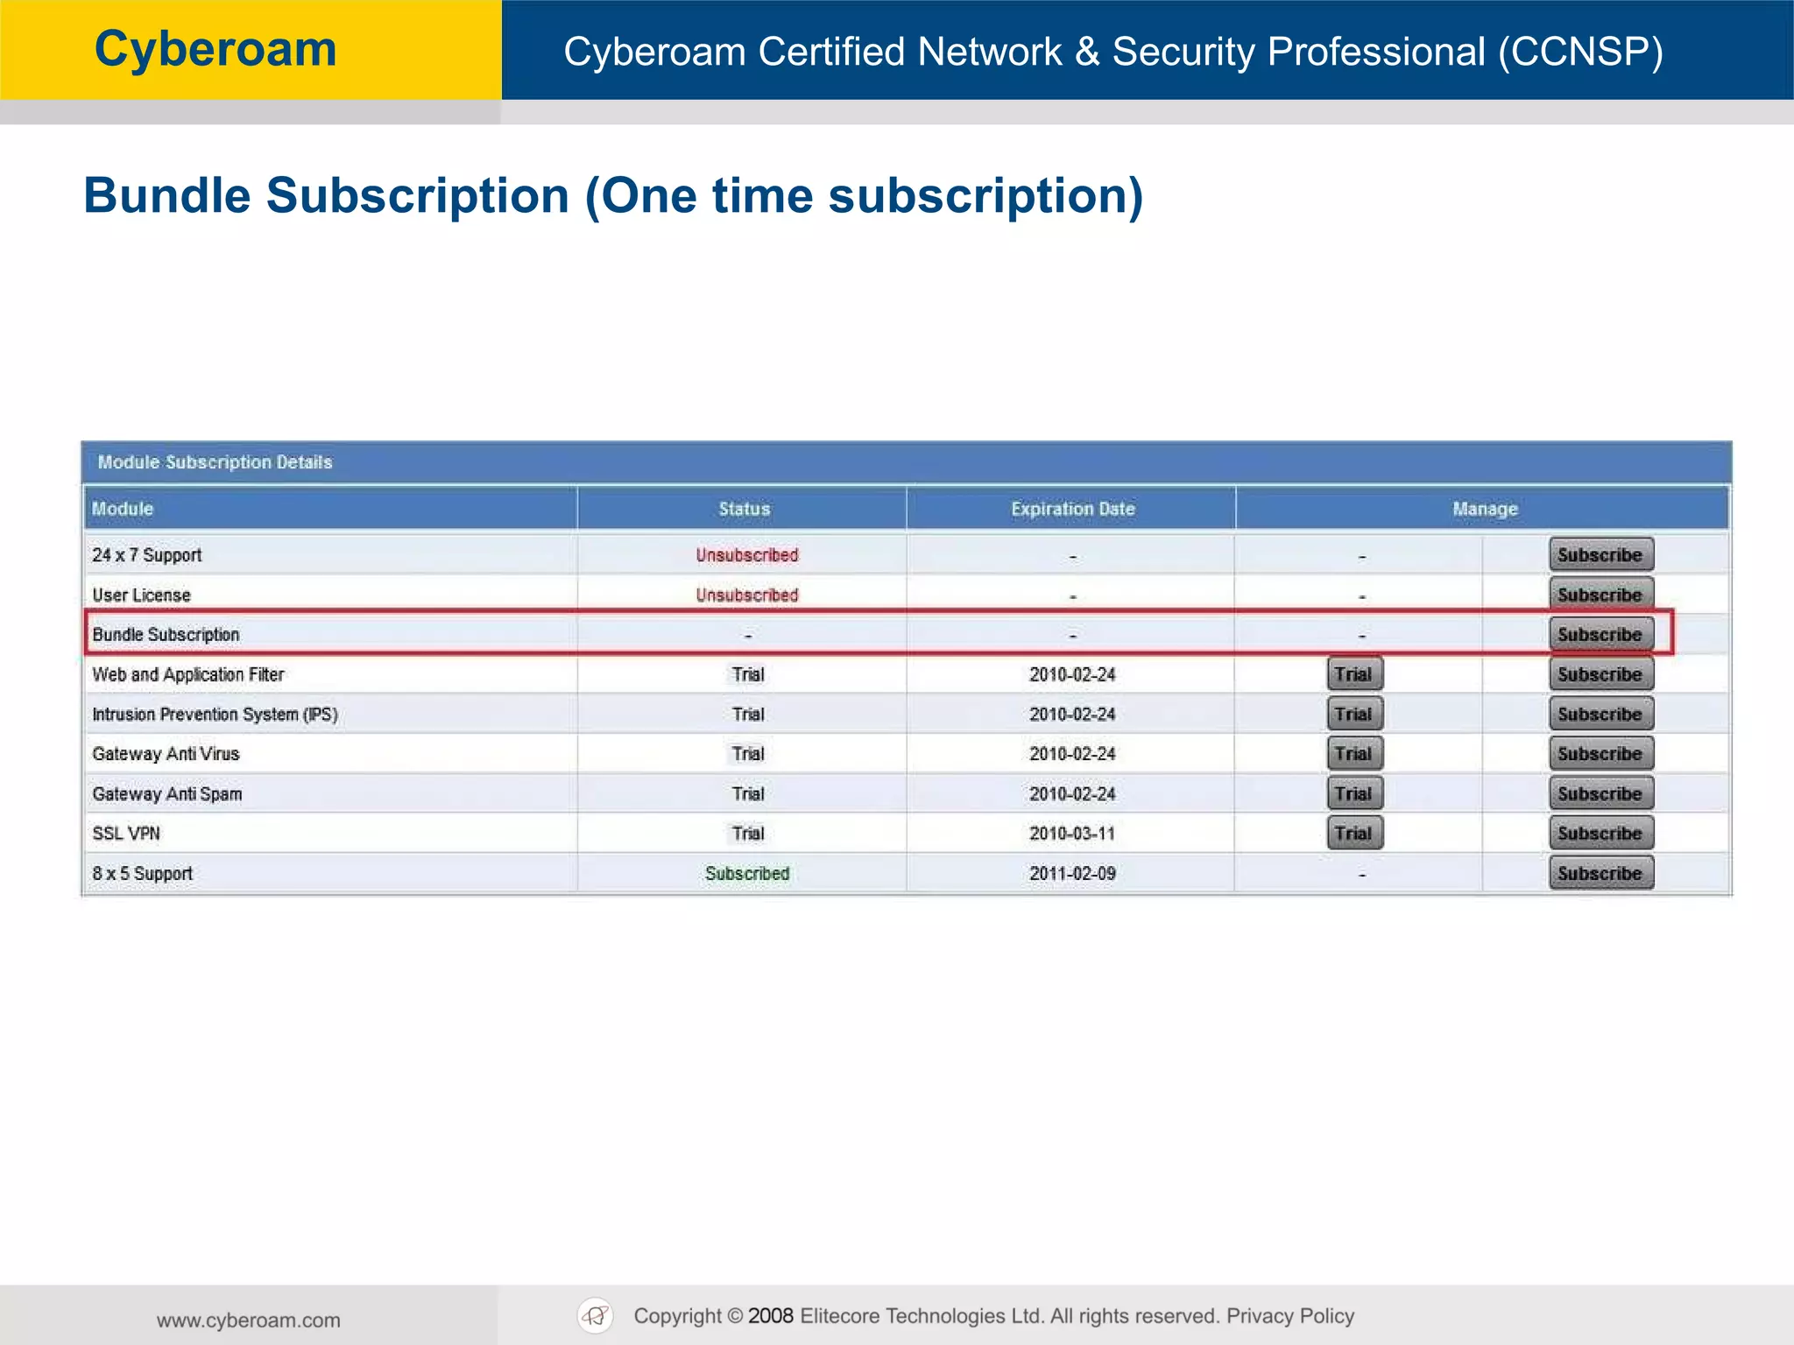
Task: Select Gateway Anti Spam module name
Action: pos(167,794)
